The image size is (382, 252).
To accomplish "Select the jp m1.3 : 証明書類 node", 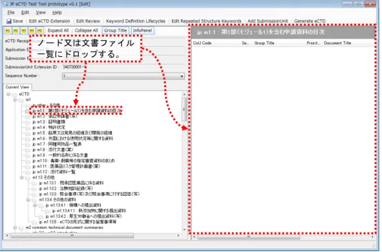I will pos(48,122).
